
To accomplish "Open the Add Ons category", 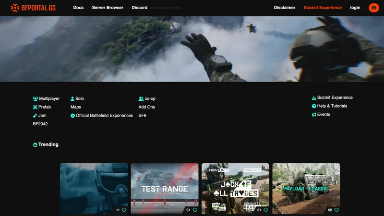I will 147,107.
